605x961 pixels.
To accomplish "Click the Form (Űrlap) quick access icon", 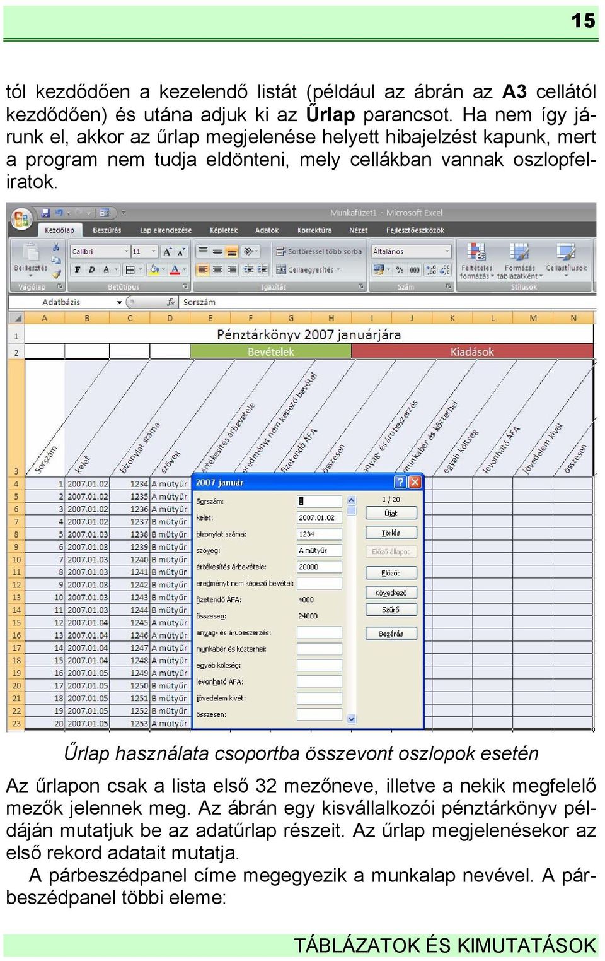I will point(104,213).
